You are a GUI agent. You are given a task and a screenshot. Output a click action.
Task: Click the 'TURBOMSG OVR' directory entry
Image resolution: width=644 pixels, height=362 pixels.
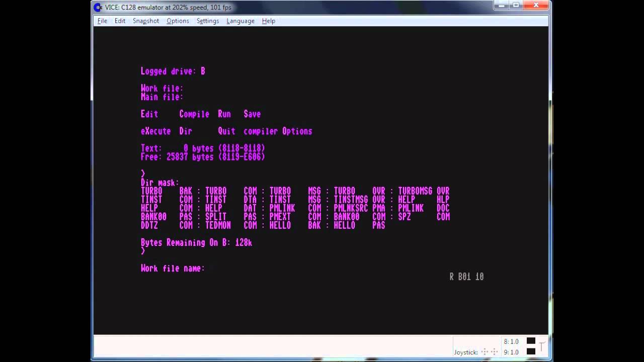(x=424, y=191)
